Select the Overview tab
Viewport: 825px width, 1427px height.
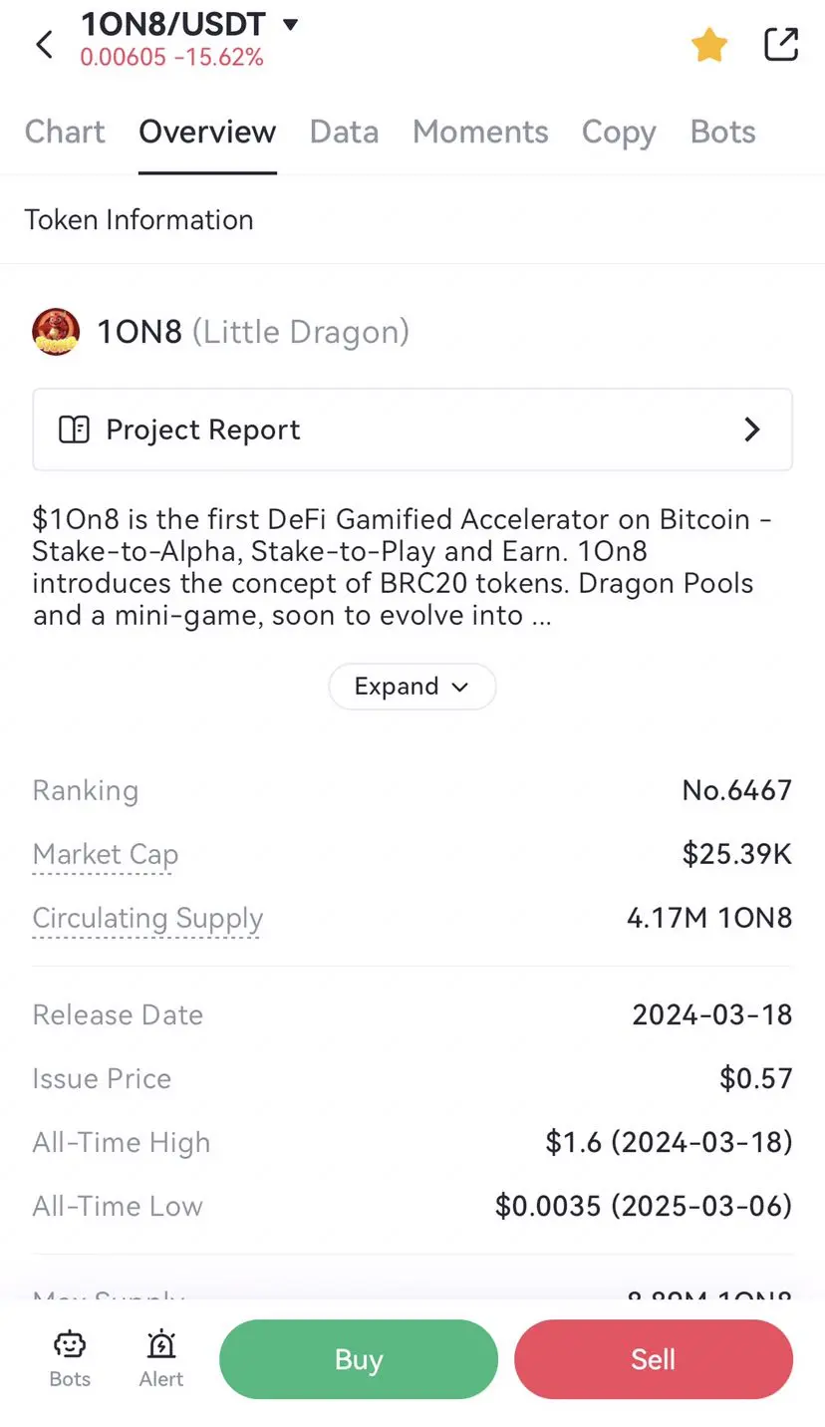[207, 132]
